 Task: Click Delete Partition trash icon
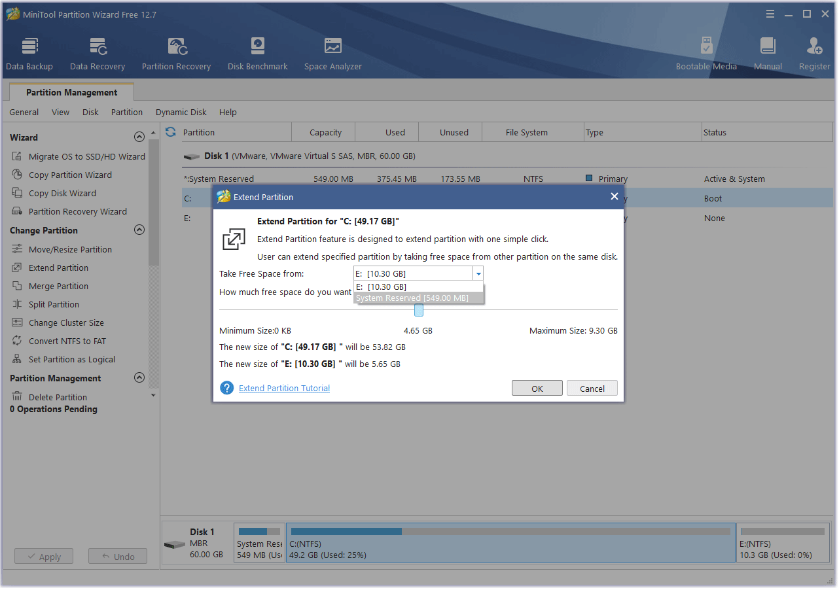pyautogui.click(x=17, y=397)
